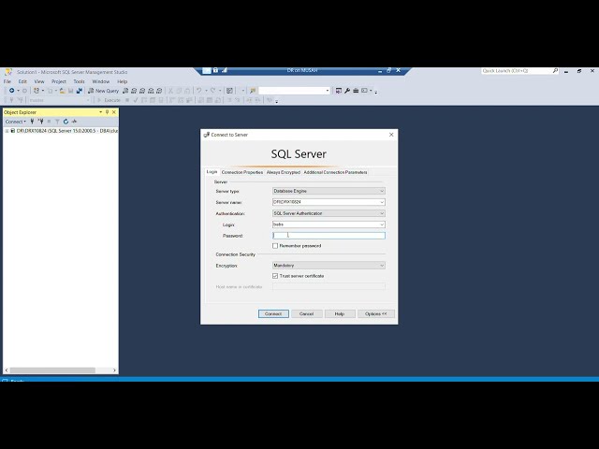Open the Tools menu
This screenshot has width=599, height=449.
pyautogui.click(x=79, y=81)
